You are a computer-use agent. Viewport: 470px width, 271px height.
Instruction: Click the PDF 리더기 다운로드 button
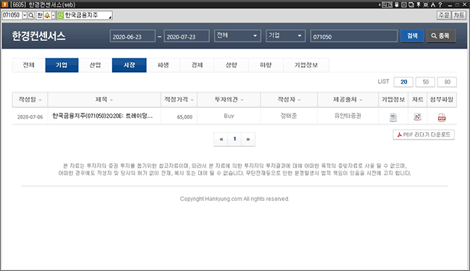pyautogui.click(x=424, y=134)
